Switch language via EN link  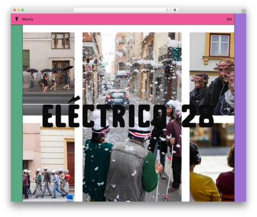229,19
